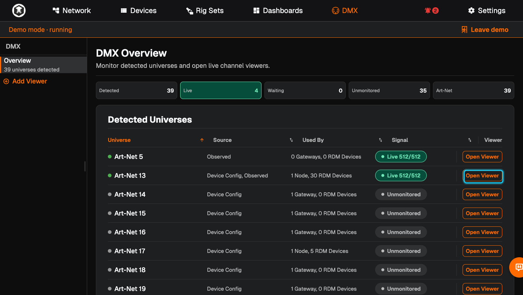This screenshot has height=295, width=523.
Task: Open Settings from the top bar
Action: (x=487, y=11)
